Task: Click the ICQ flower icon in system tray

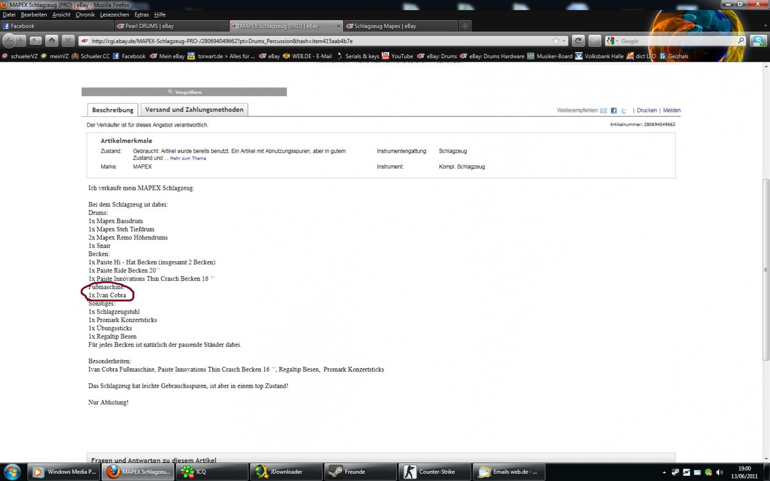Action: click(708, 472)
